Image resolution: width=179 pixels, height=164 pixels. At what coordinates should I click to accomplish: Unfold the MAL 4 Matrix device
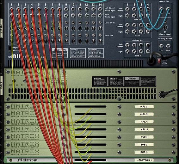tap(1, 122)
